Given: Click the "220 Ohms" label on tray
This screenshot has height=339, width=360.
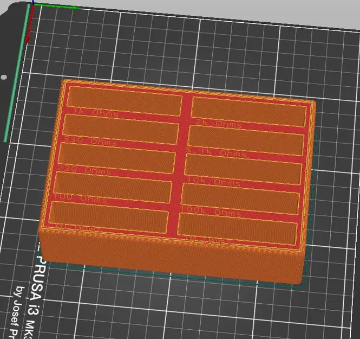Looking at the screenshot, I should pos(84,170).
